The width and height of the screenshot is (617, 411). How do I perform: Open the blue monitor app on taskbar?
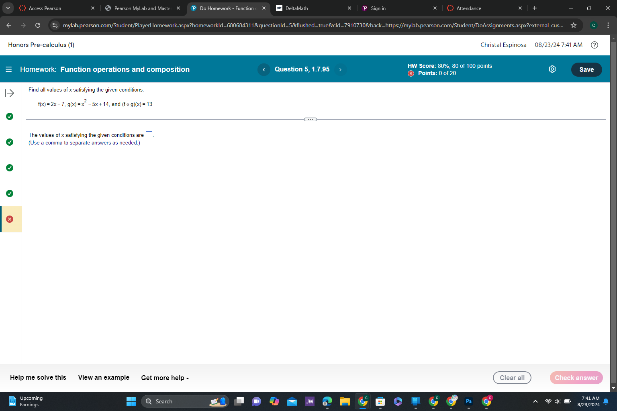[x=416, y=401]
